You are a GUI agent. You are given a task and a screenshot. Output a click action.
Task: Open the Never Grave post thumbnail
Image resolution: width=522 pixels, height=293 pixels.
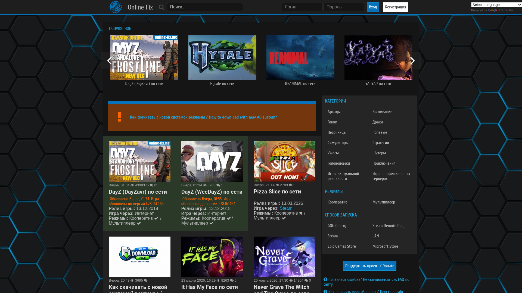click(284, 257)
